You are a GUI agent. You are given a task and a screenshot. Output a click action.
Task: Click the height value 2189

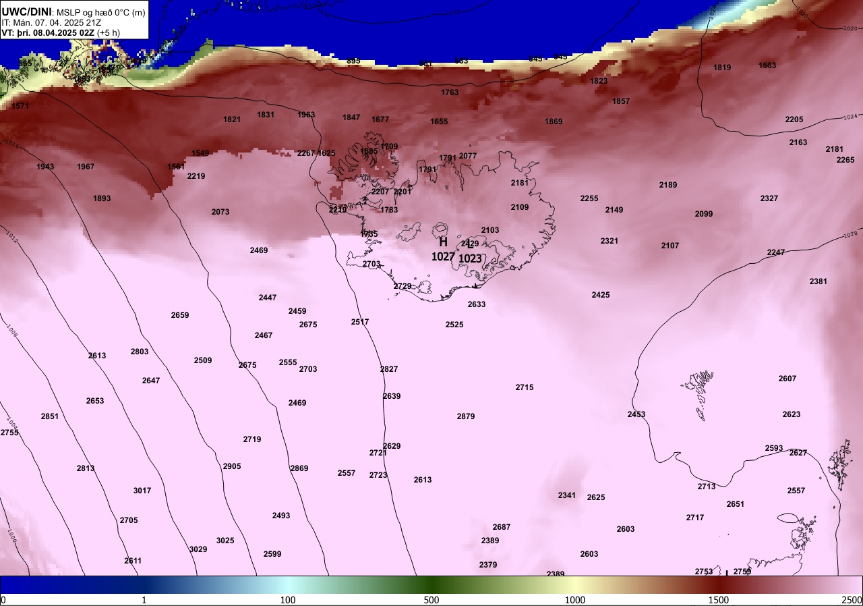pos(668,185)
